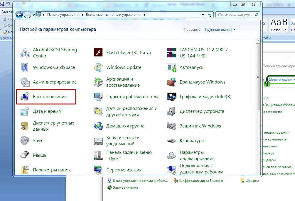The image size is (295, 201).
Task: Open the Восстановление item
Action: pos(46,97)
